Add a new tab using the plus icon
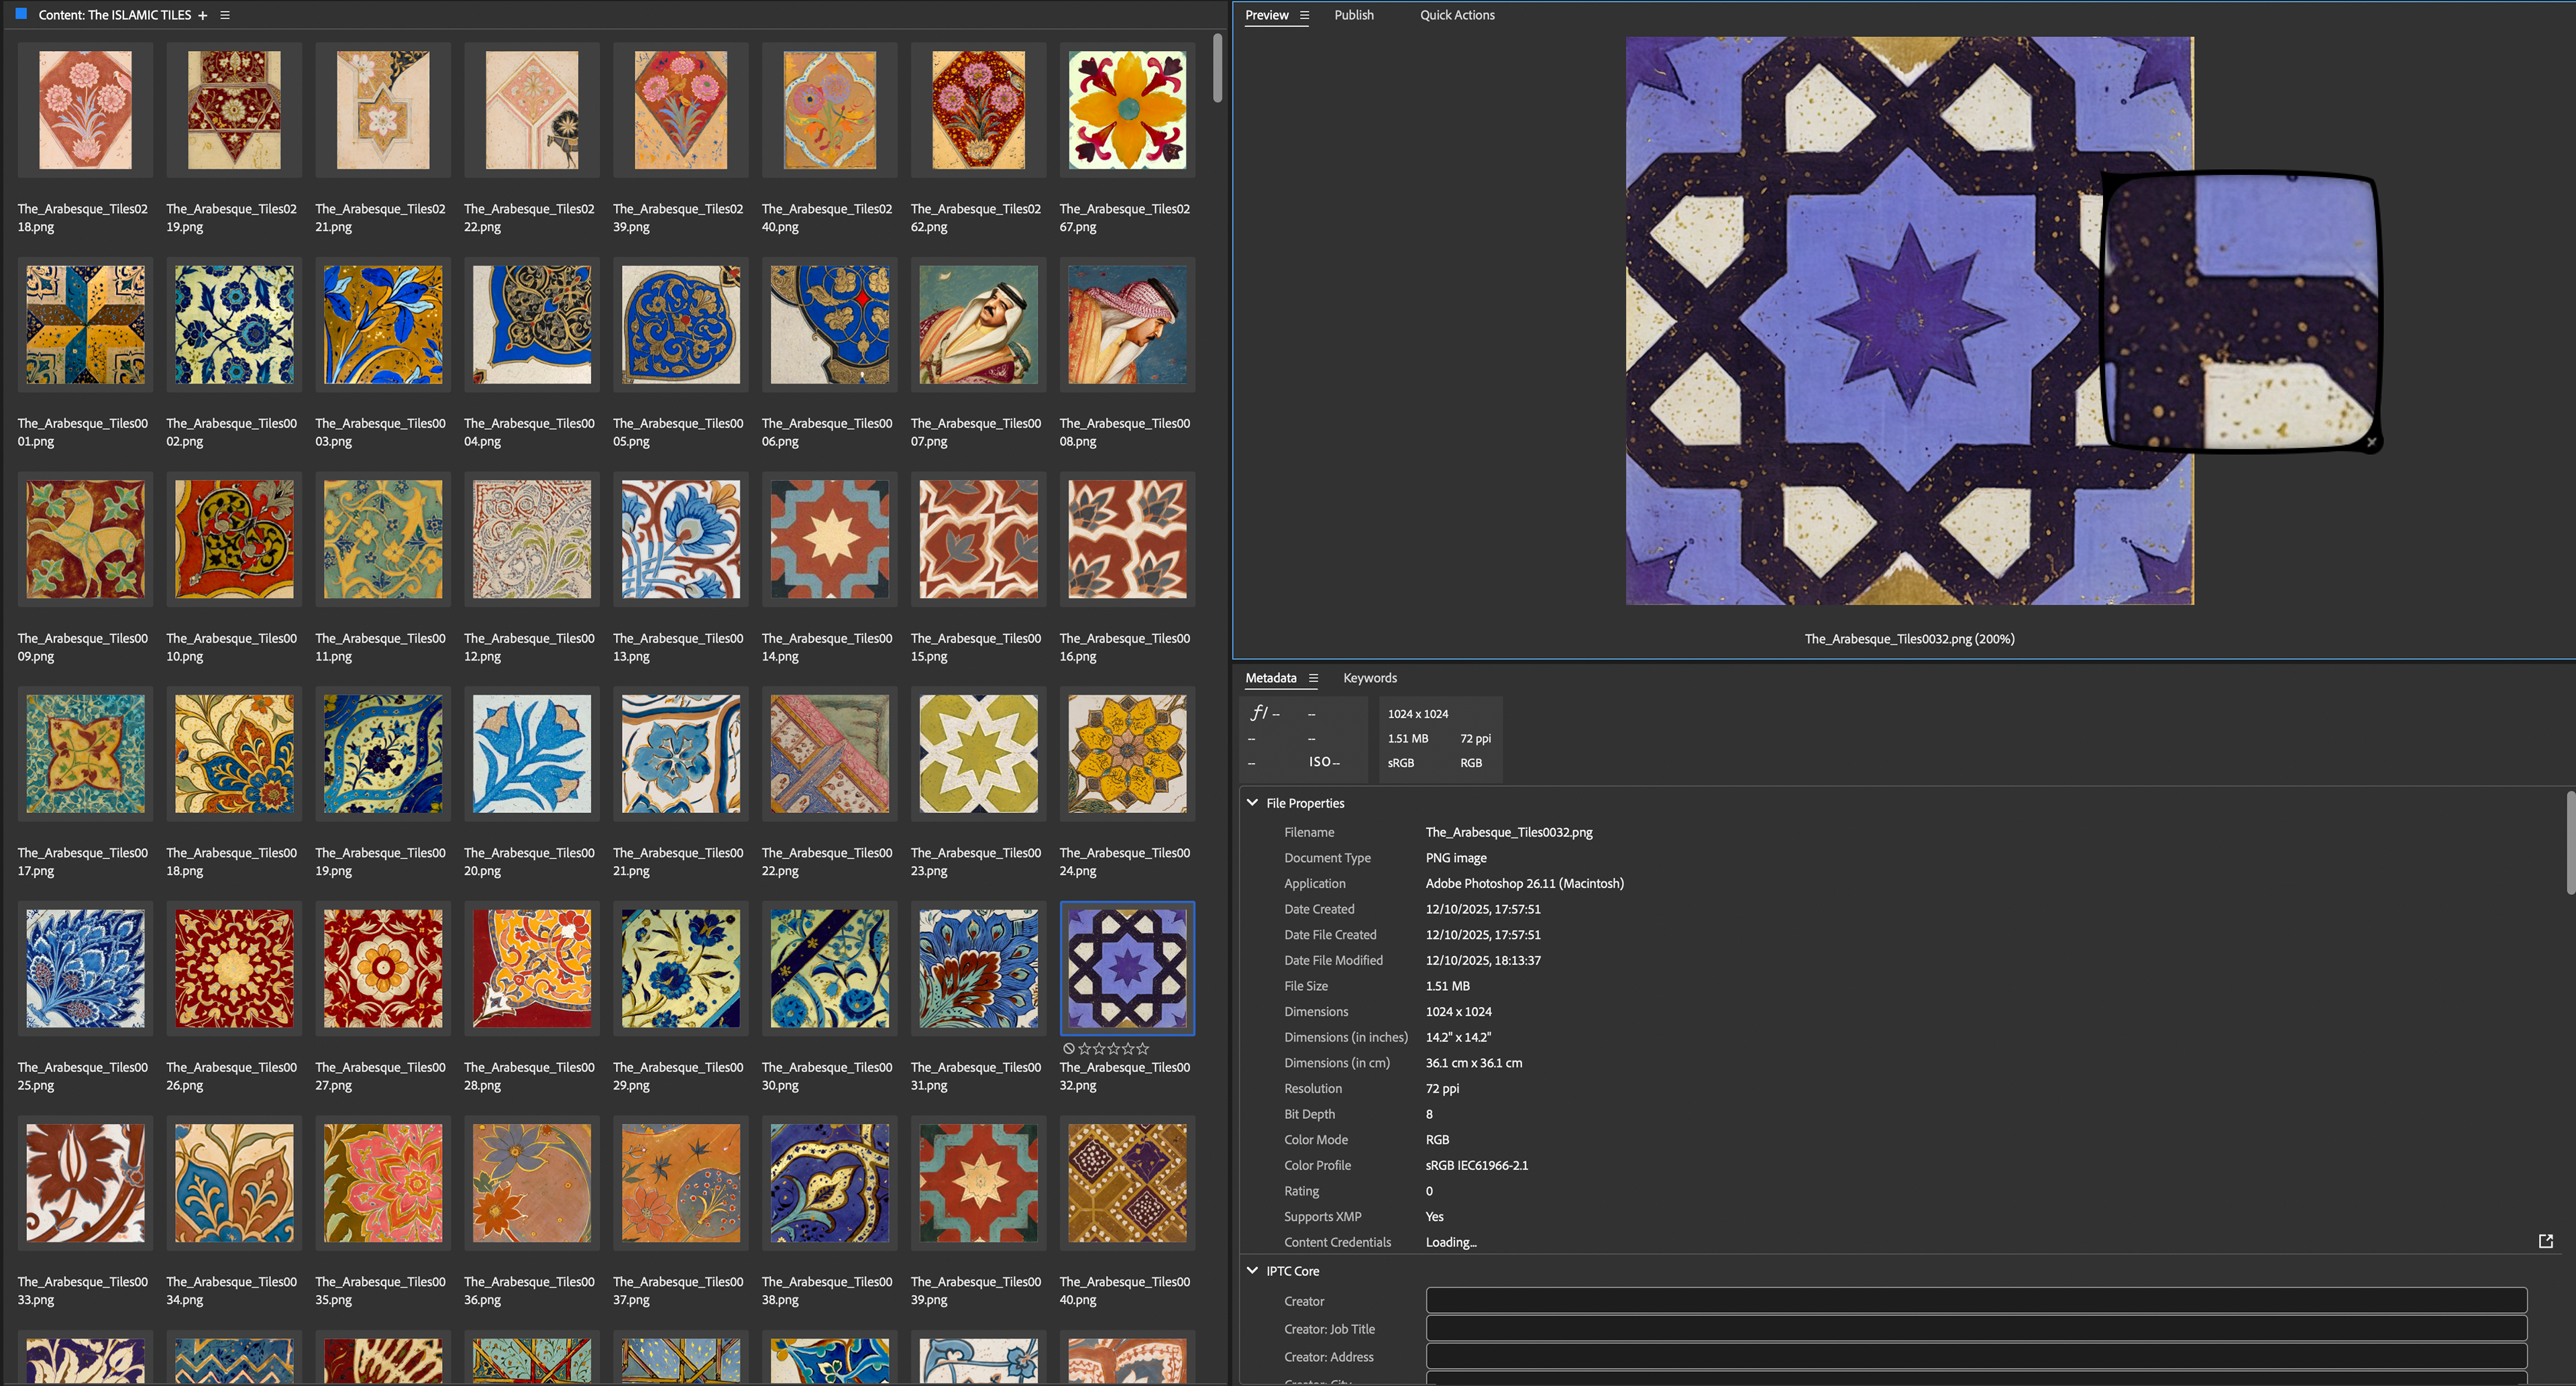The width and height of the screenshot is (2576, 1386). 203,15
